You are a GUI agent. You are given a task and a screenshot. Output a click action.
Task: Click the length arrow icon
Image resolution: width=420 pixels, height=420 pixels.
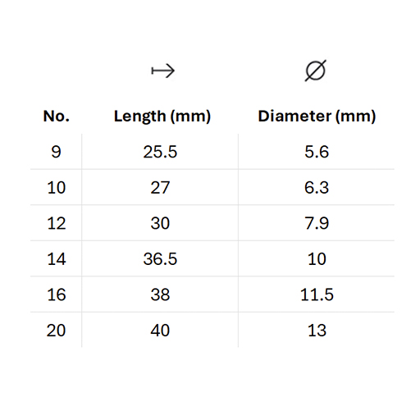point(163,71)
